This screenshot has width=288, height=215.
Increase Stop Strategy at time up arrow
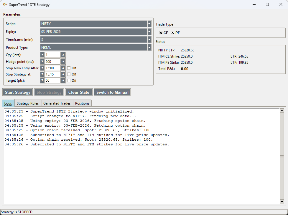click(x=63, y=74)
